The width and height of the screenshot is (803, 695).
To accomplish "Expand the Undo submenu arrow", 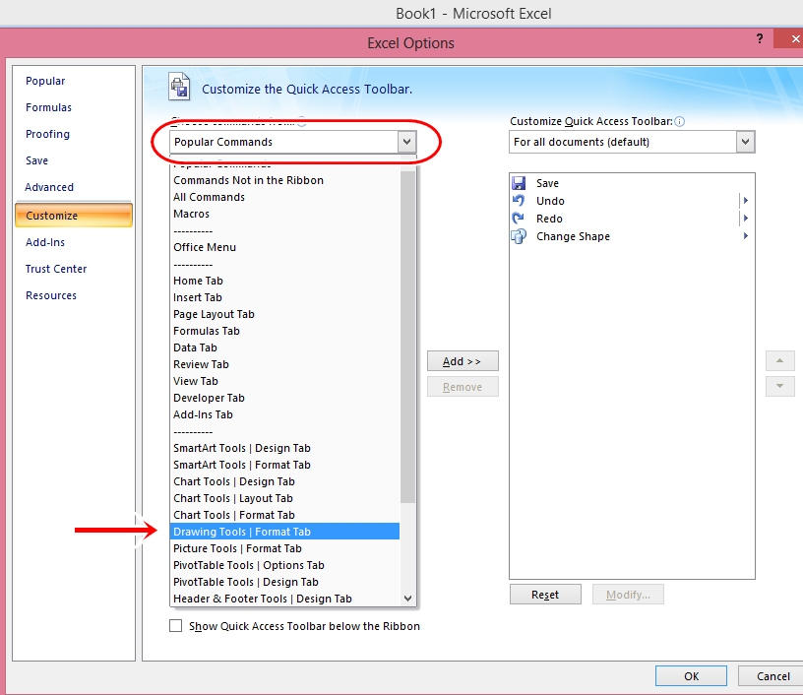I will tap(746, 200).
